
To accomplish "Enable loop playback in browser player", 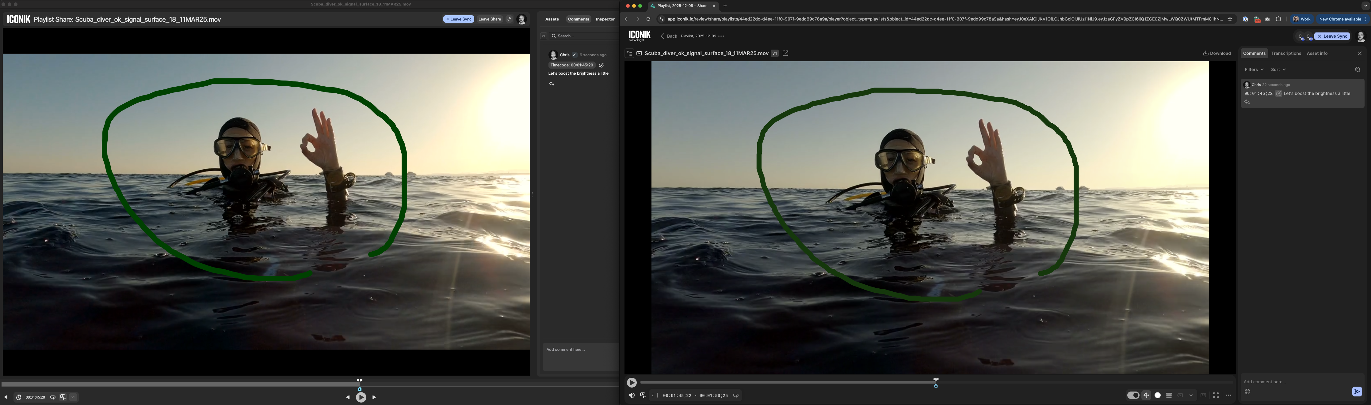I will (x=735, y=396).
